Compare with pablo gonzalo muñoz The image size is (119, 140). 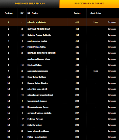click(112, 41)
